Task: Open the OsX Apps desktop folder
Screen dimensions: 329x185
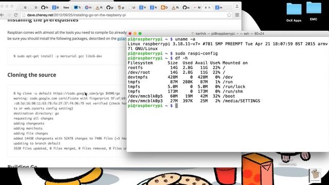Action: point(294,12)
